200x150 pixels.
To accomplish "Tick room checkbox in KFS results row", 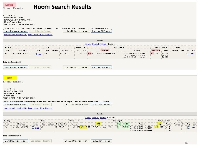I will (33, 127).
